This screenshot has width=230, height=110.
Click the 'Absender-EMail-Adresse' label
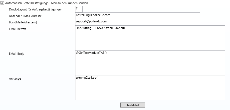pyautogui.click(x=25, y=16)
